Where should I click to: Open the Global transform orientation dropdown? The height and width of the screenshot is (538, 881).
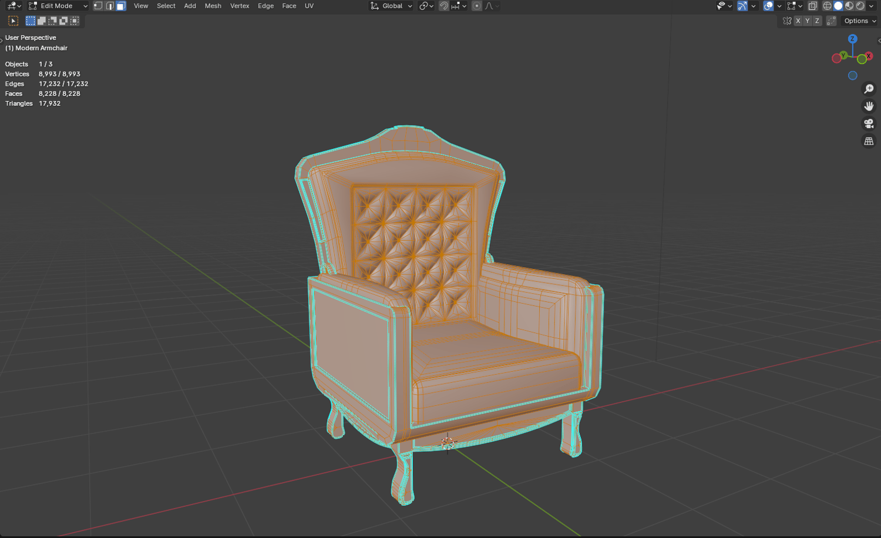click(391, 6)
